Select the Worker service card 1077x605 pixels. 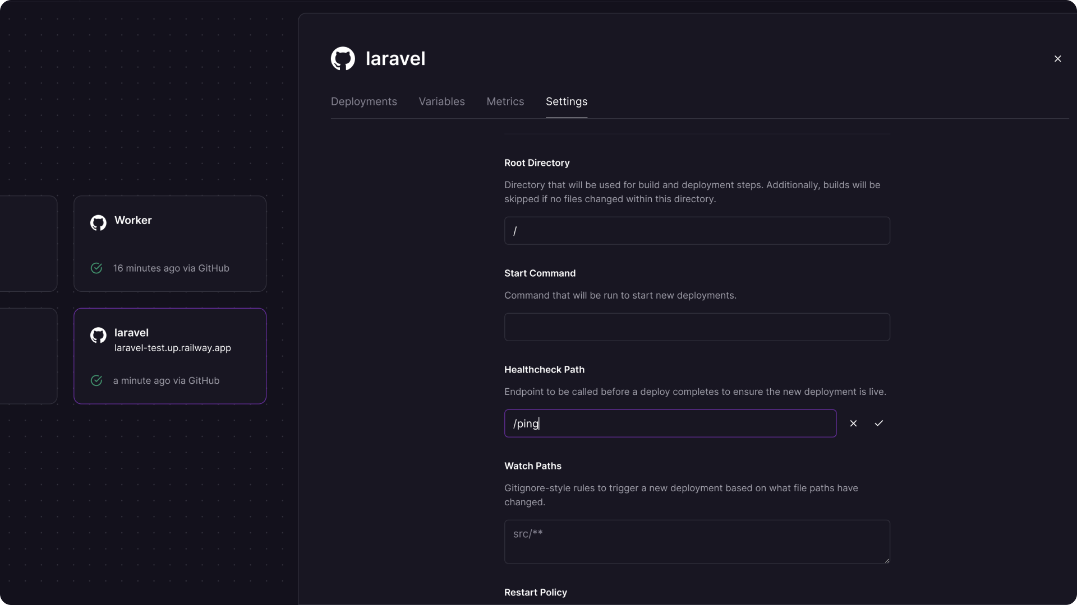(170, 244)
